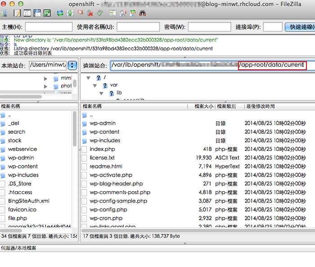Click the Host (主機) input field
The image size is (315, 267).
click(49, 27)
